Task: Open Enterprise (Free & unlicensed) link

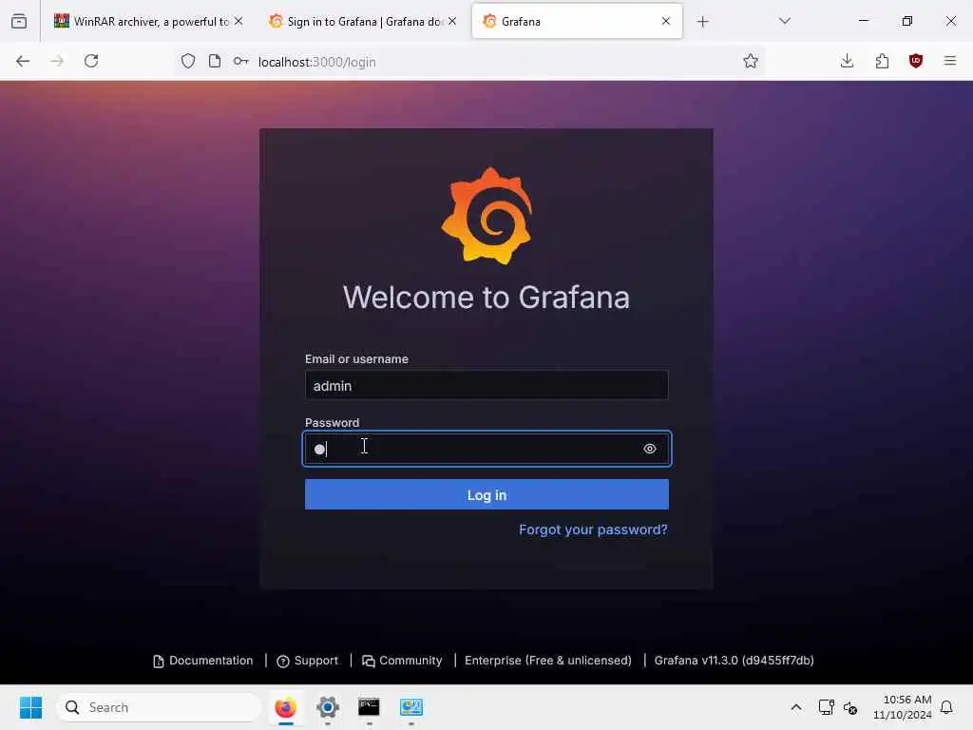Action: pos(548,661)
